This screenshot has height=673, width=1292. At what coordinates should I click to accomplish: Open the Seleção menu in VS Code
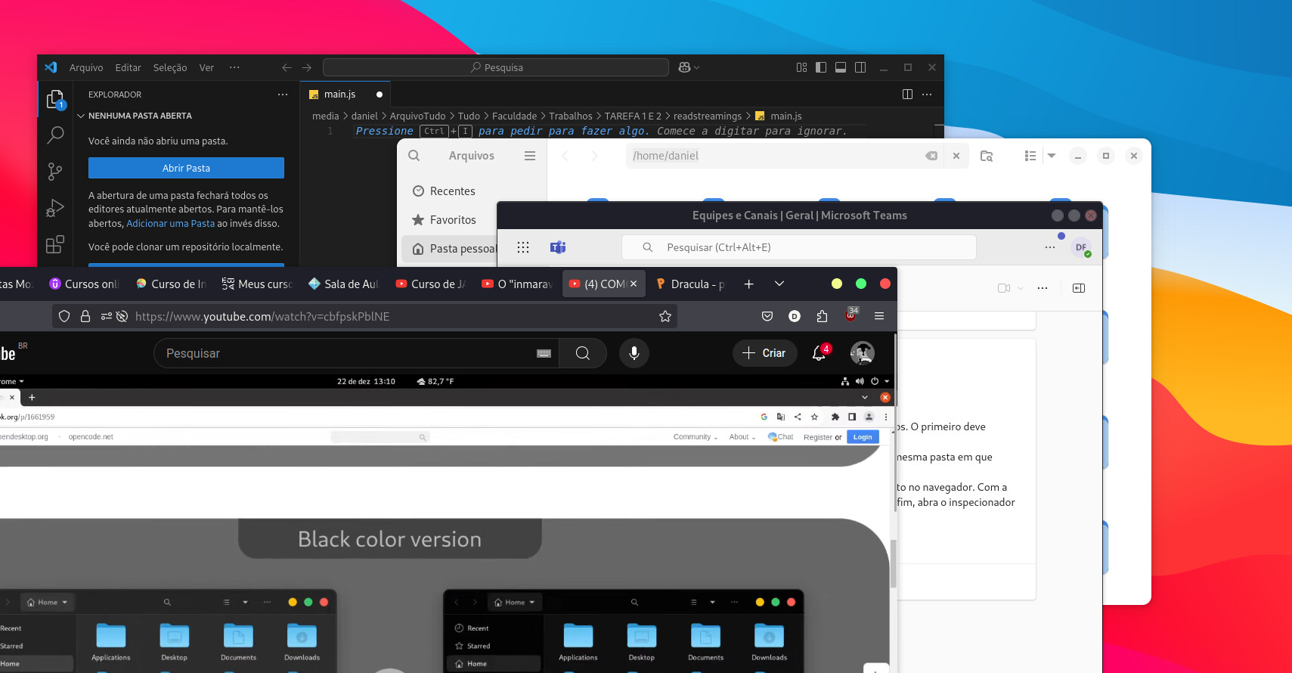click(x=170, y=67)
